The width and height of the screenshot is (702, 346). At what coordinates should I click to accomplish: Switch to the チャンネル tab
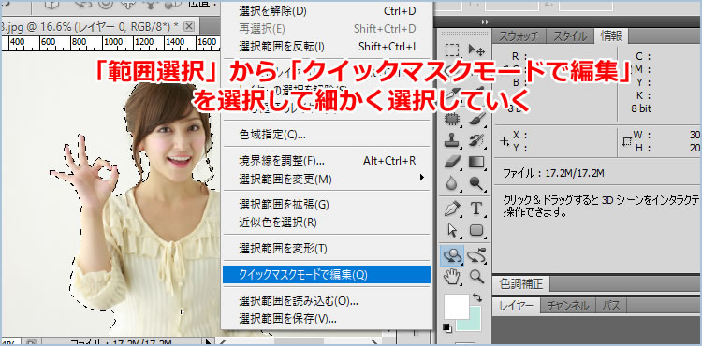pyautogui.click(x=568, y=306)
